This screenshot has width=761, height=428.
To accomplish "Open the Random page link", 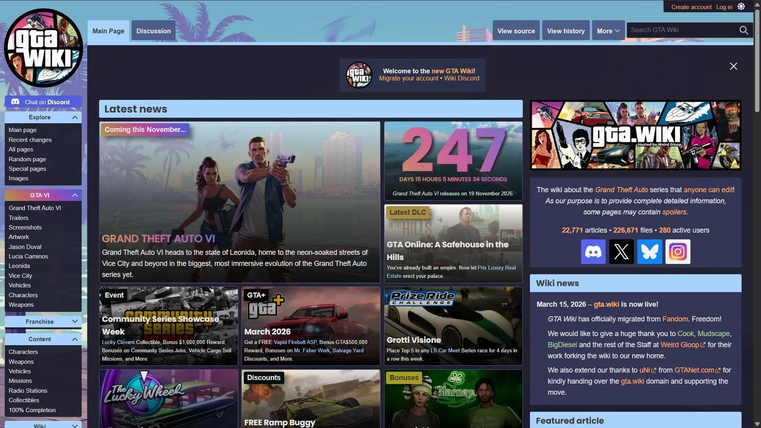I will click(27, 159).
